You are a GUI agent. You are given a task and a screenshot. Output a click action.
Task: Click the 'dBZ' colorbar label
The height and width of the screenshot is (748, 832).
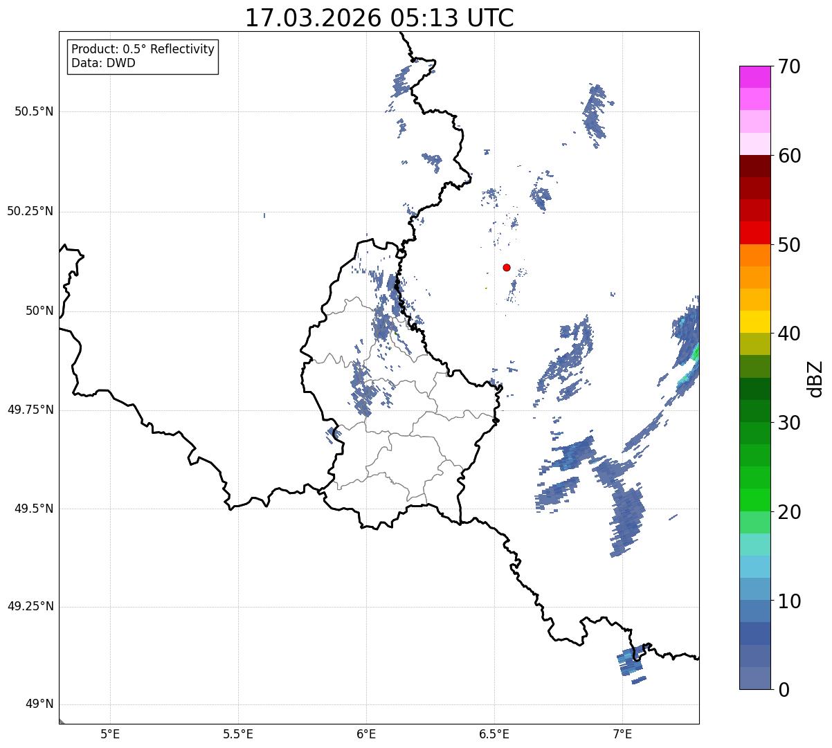pos(816,378)
